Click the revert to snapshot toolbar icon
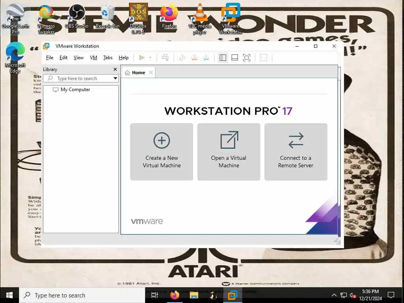Screen dimensions: 404x303 (x=194, y=58)
